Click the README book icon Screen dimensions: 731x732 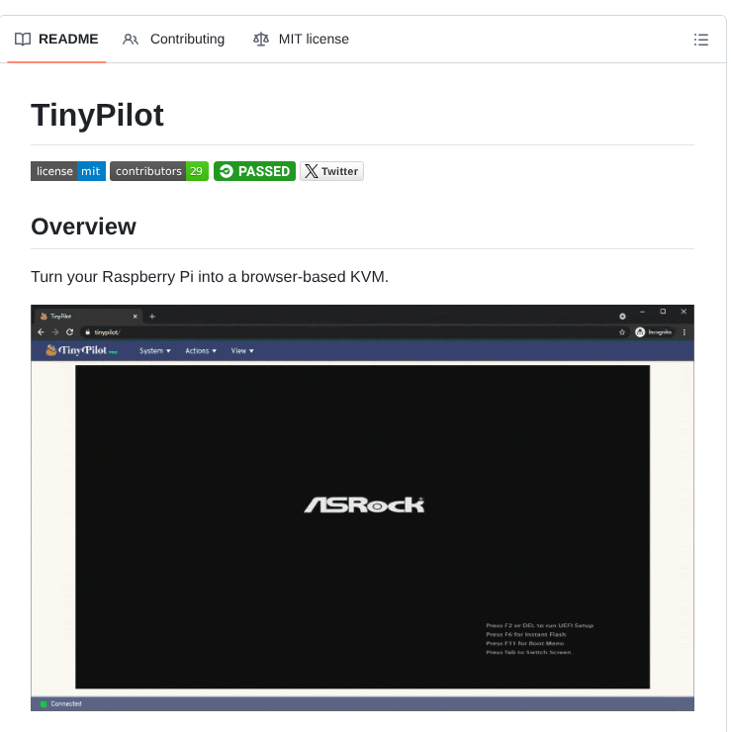(23, 40)
